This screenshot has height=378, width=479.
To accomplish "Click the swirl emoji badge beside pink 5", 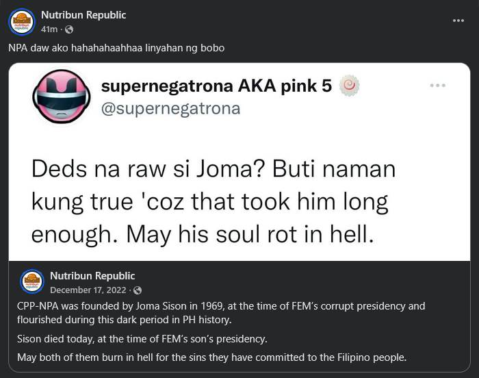I will tap(350, 86).
